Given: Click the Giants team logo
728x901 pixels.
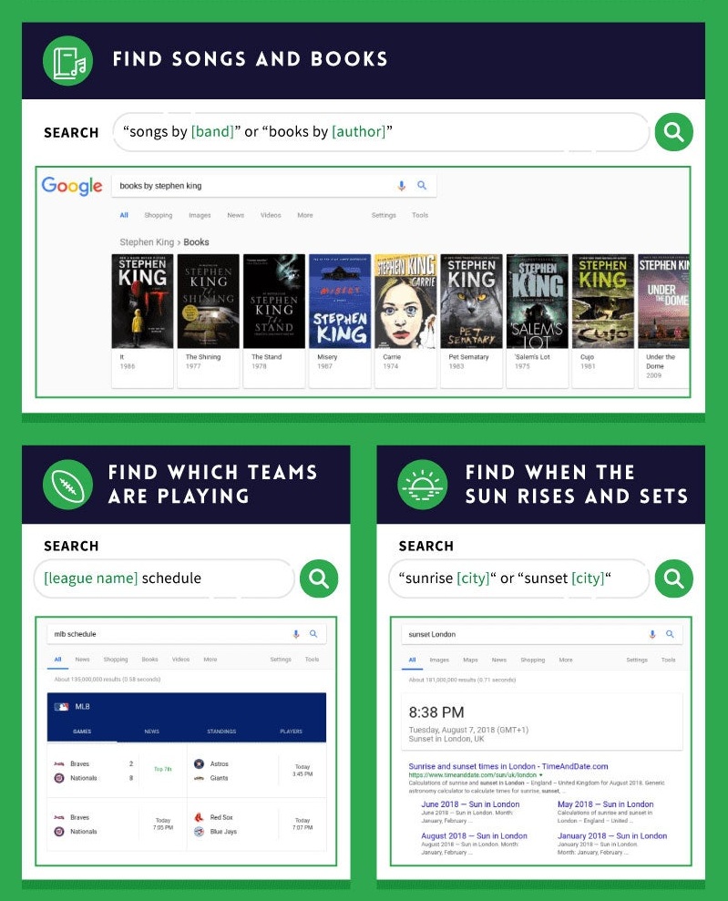Looking at the screenshot, I should (x=199, y=778).
